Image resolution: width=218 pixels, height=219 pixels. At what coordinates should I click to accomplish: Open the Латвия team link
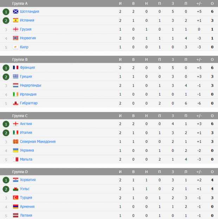pos(26,215)
